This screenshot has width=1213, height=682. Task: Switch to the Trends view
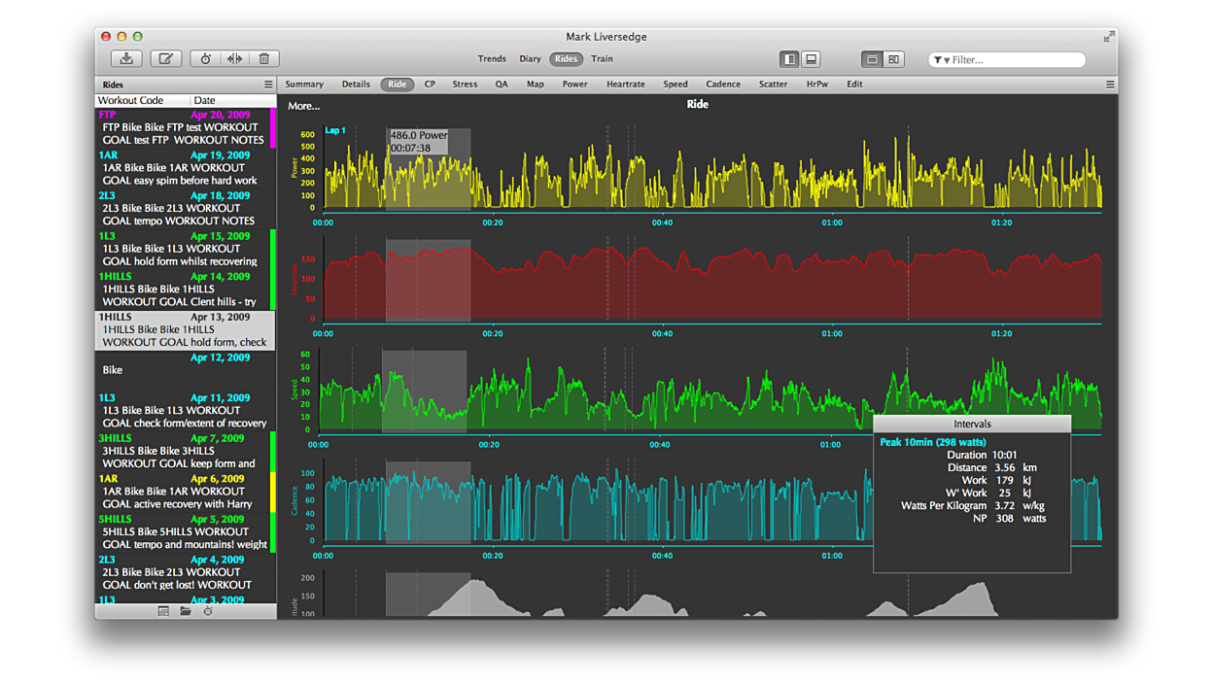(x=492, y=59)
